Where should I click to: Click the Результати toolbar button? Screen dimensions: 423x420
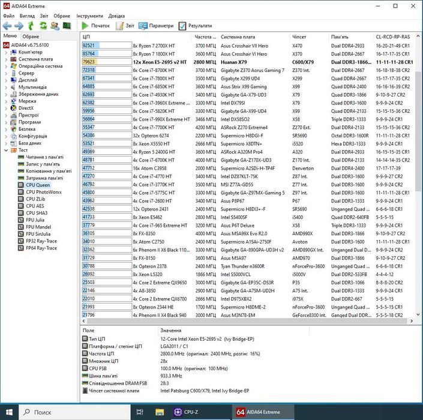click(194, 26)
